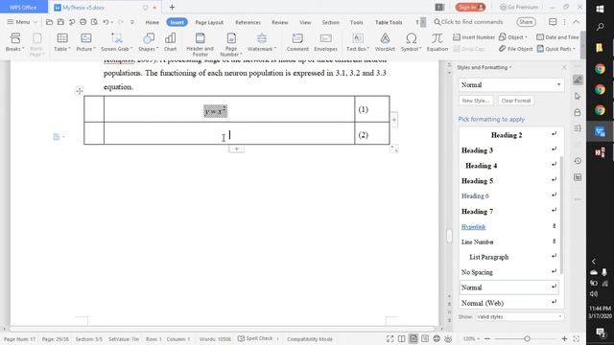Open Windows Start menu
The height and width of the screenshot is (345, 614).
[600, 9]
